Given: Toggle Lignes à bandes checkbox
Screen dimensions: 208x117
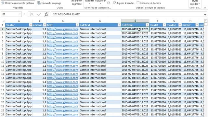Looking at the screenshot, I should click(115, 3).
